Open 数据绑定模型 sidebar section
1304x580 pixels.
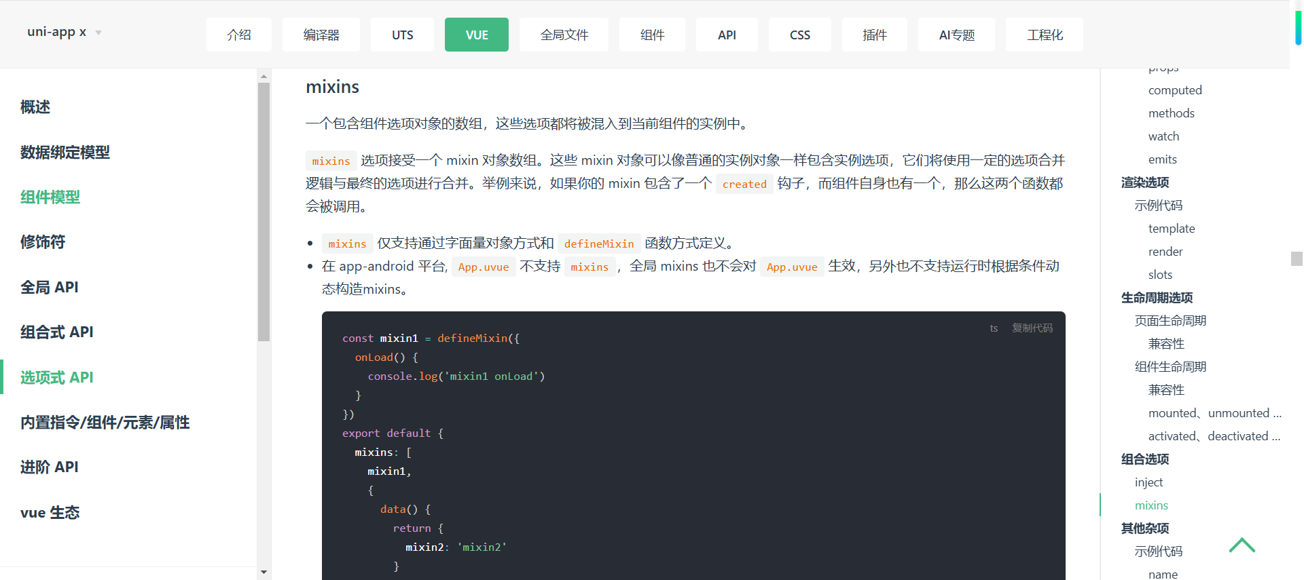coord(65,152)
